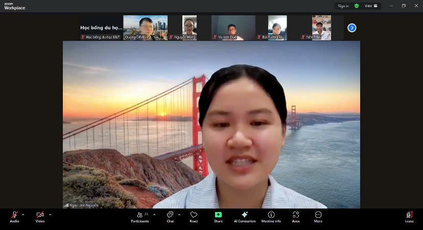Screen dimensions: 423x230
Task: Expand the chat options arrow next to Chat
Action: coord(179,215)
